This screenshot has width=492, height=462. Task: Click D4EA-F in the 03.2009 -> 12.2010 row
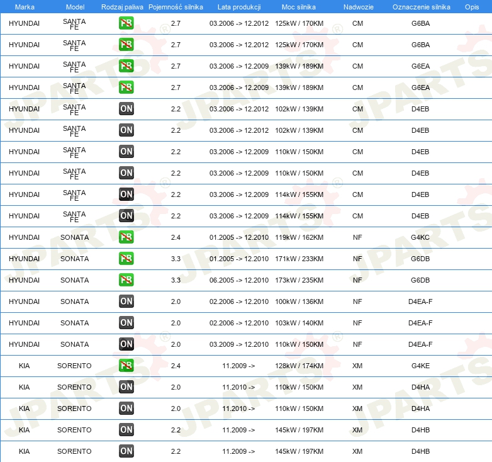(x=420, y=344)
